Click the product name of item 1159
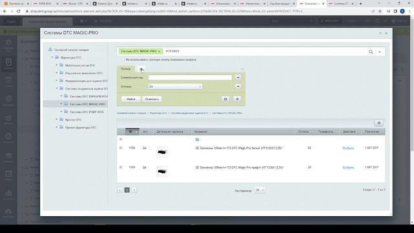 pos(241,168)
